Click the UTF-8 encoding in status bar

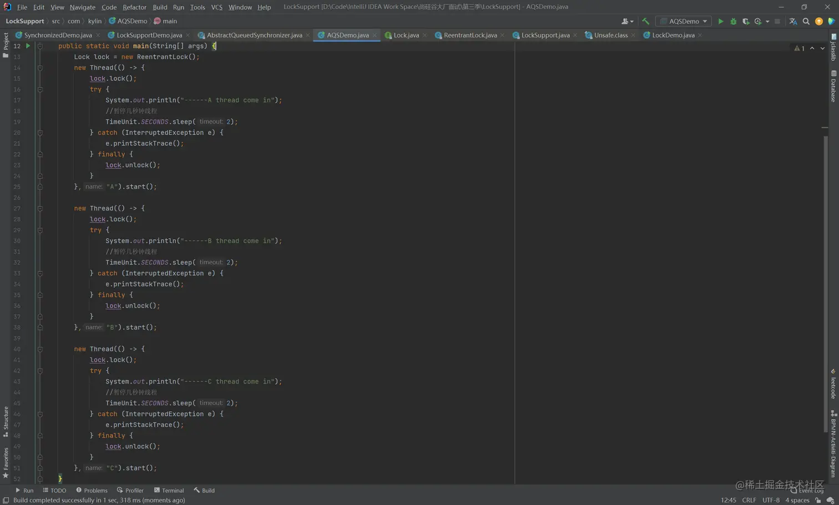point(771,500)
